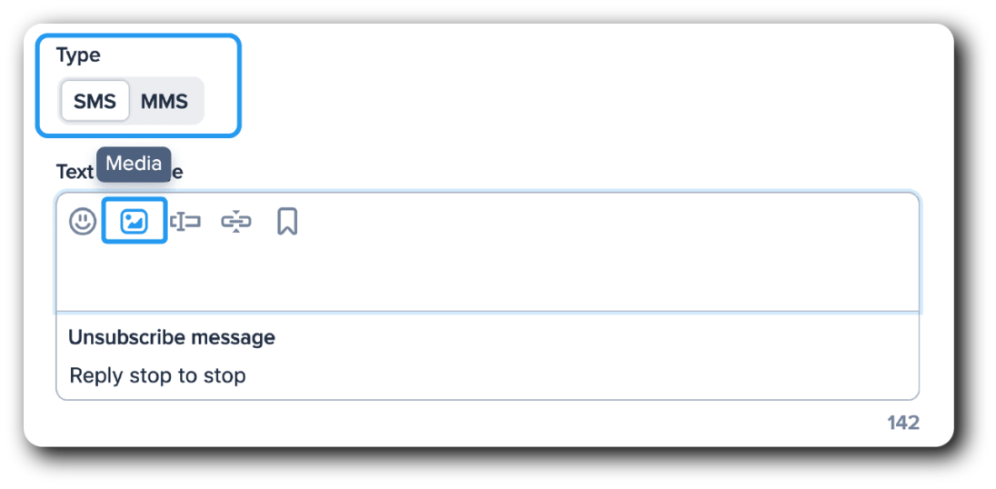Insert a personalization field via text-cursor icon
996x489 pixels.
pyautogui.click(x=185, y=221)
